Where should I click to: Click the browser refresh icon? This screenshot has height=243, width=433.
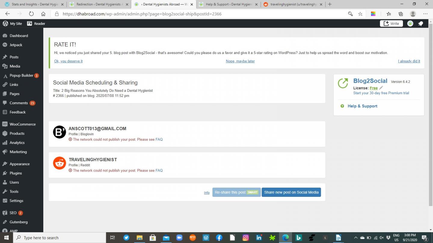[31, 14]
